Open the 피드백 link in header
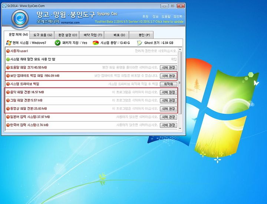The image size is (267, 204). (178, 16)
